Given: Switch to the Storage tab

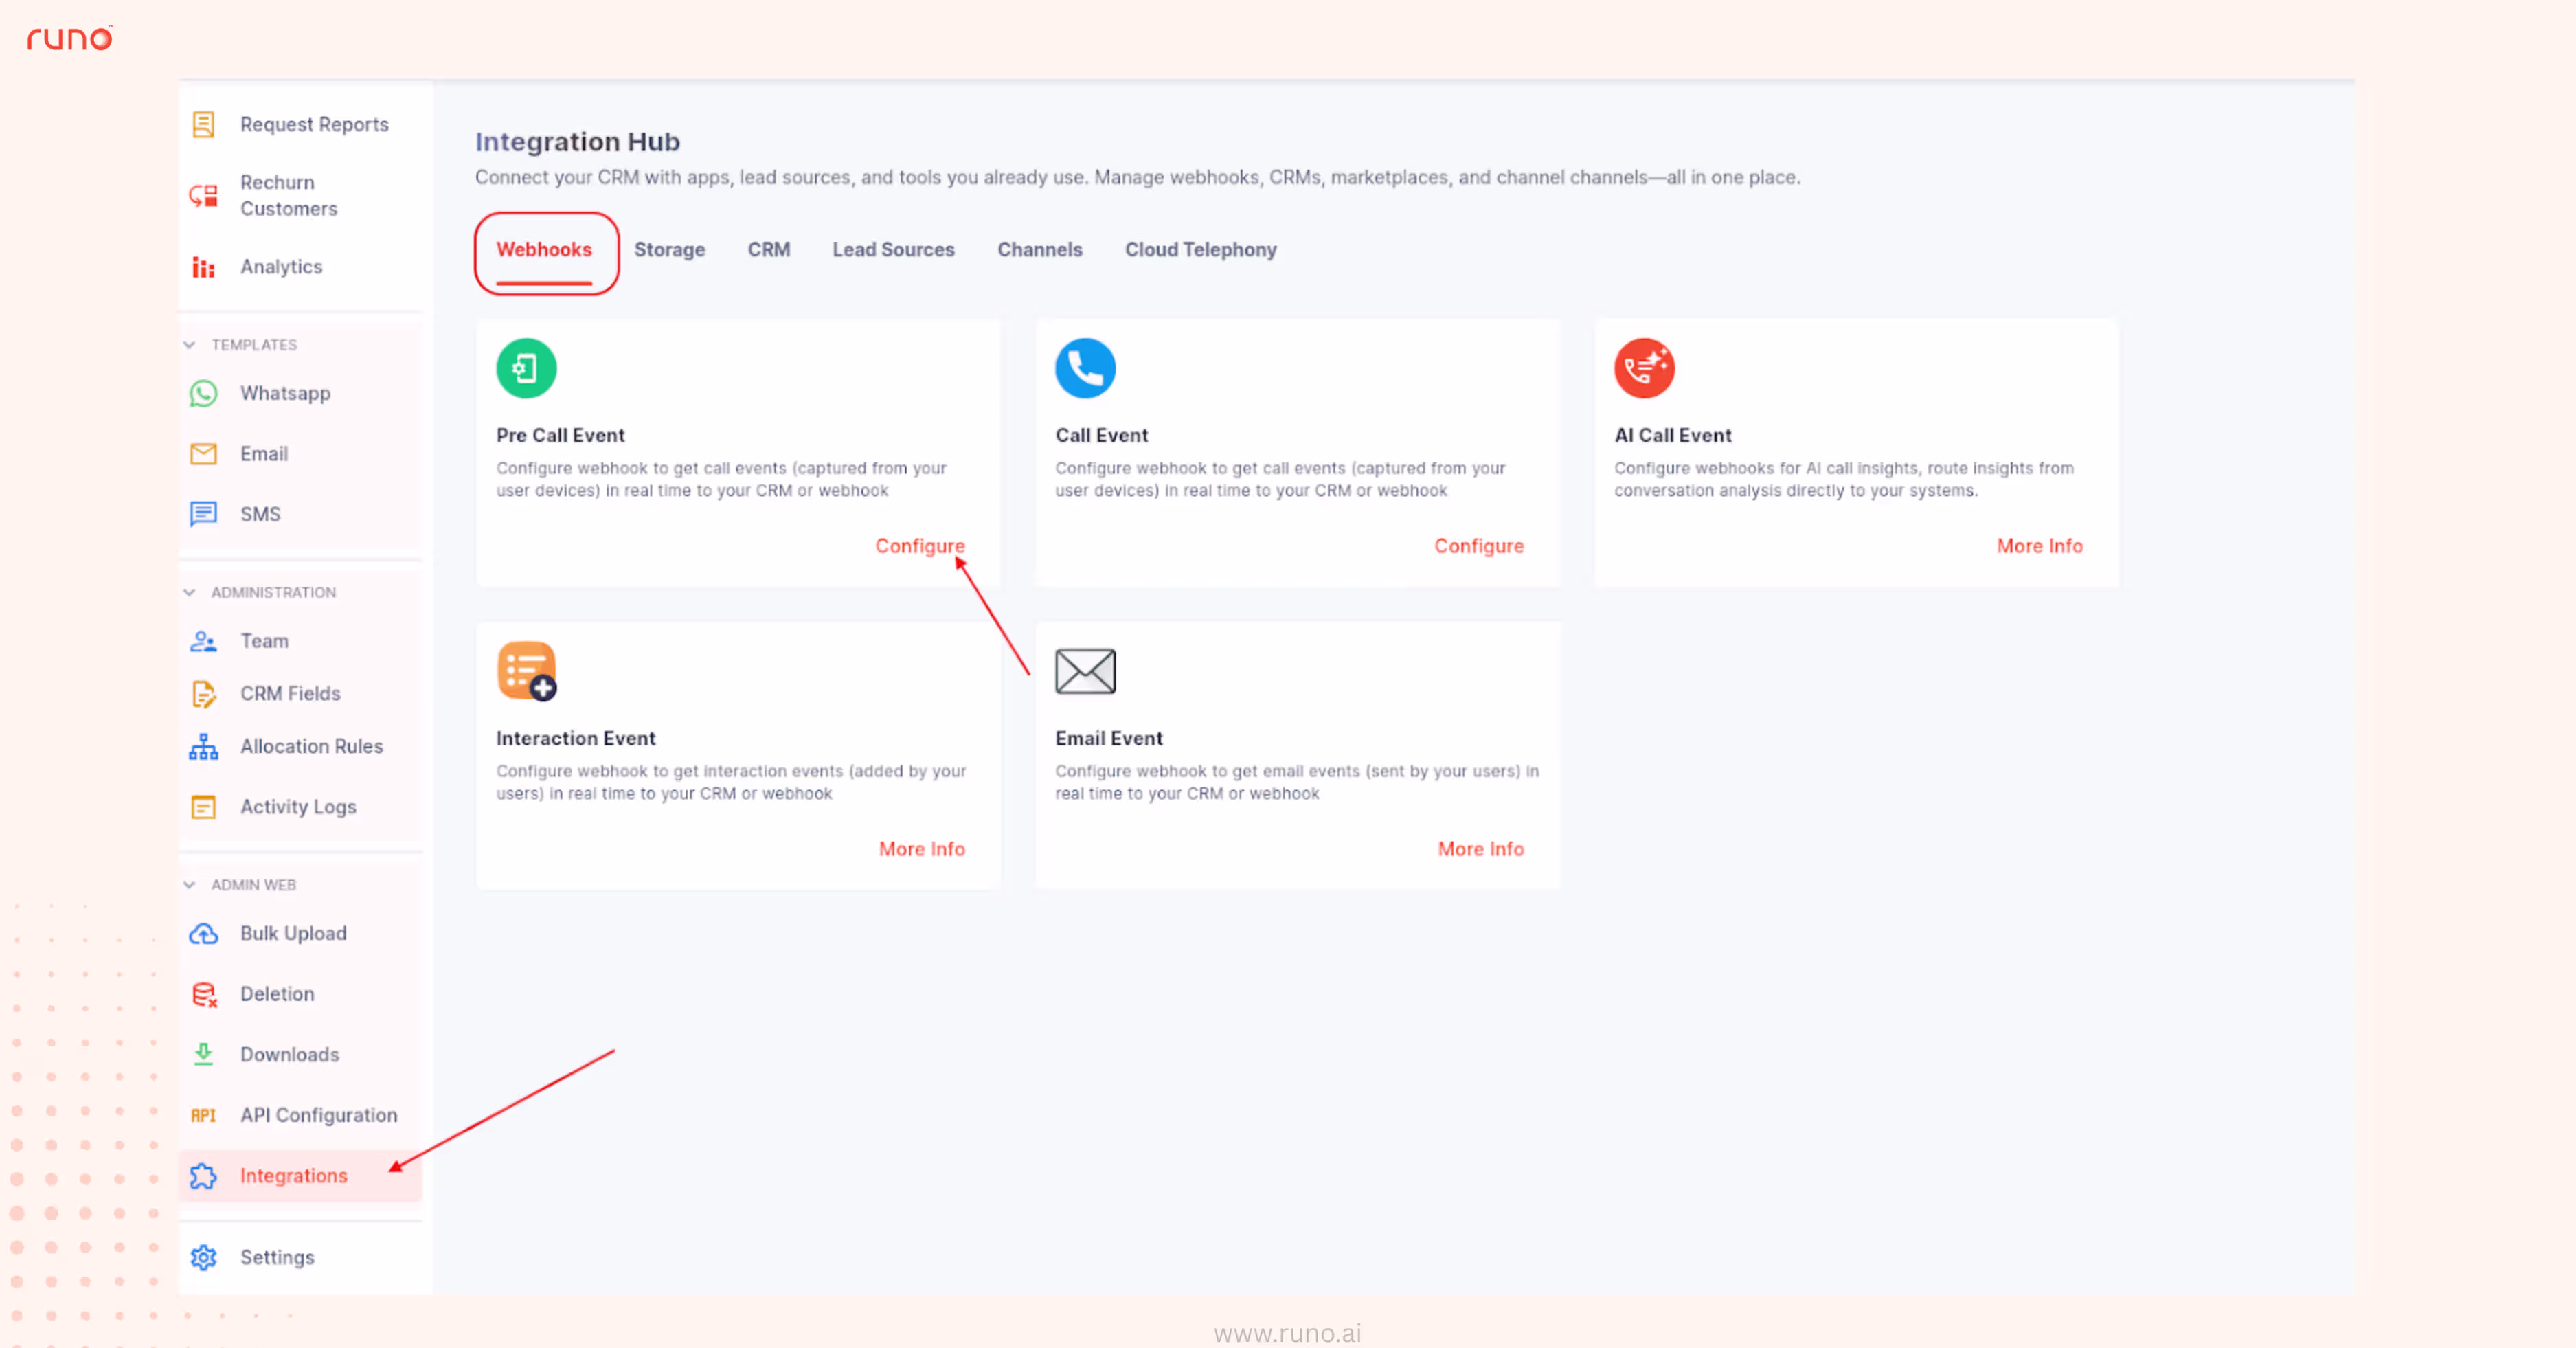Looking at the screenshot, I should point(669,250).
